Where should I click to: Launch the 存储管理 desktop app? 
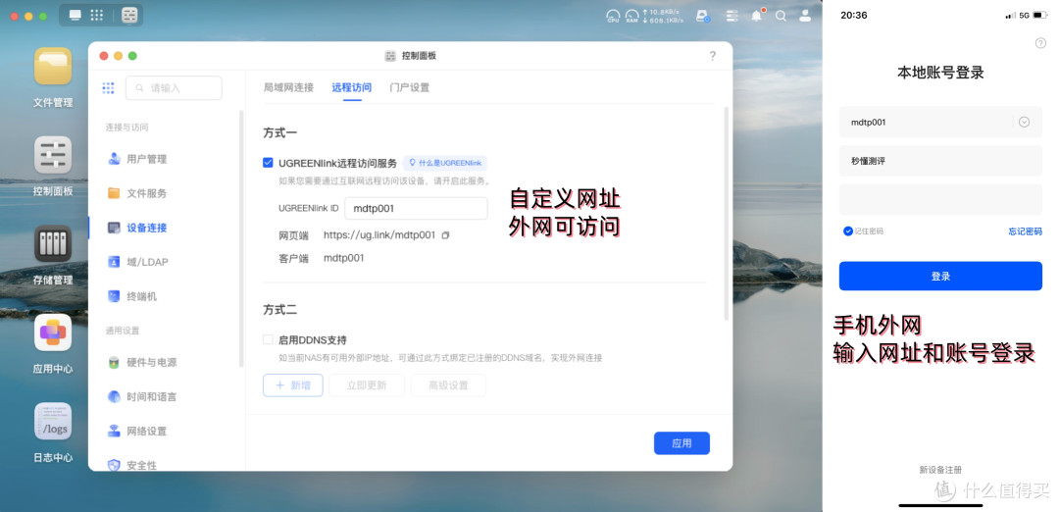tap(53, 243)
